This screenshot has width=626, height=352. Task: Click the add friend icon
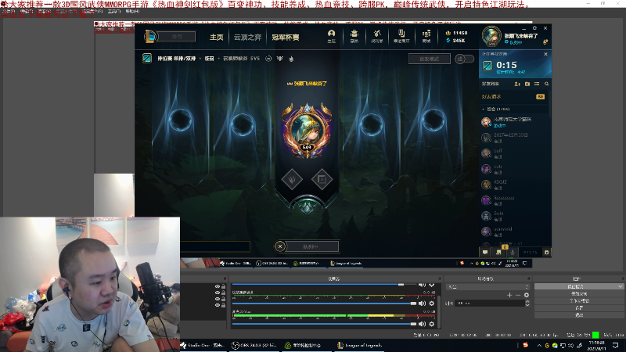point(517,84)
